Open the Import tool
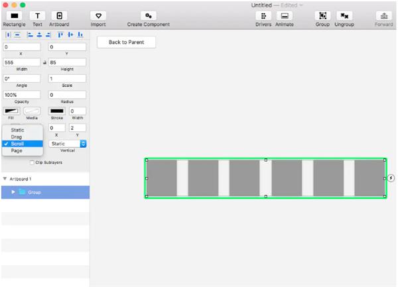Screen dimensions: 398x287 pyautogui.click(x=98, y=16)
